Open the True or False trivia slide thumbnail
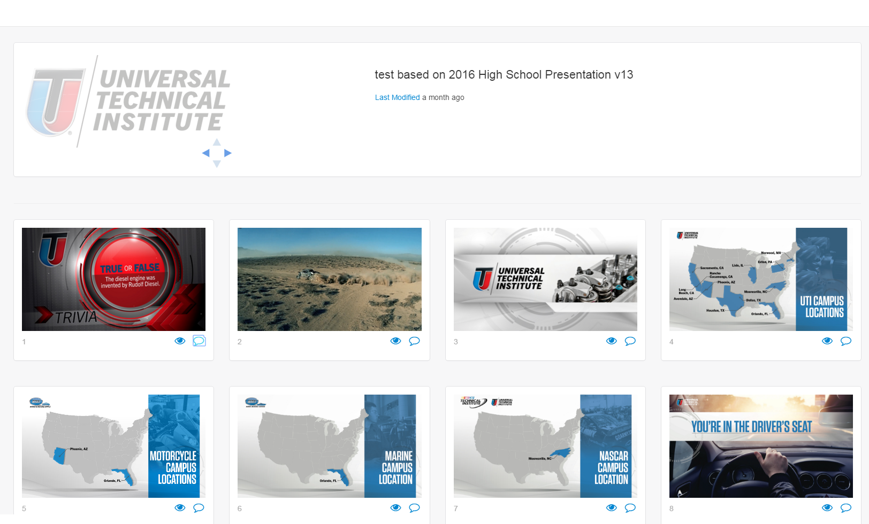The width and height of the screenshot is (869, 524). tap(113, 279)
